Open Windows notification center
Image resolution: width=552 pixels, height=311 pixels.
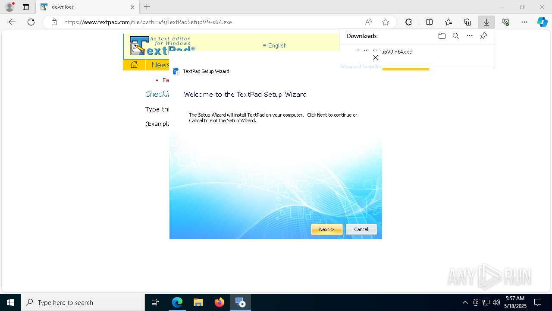(x=538, y=302)
